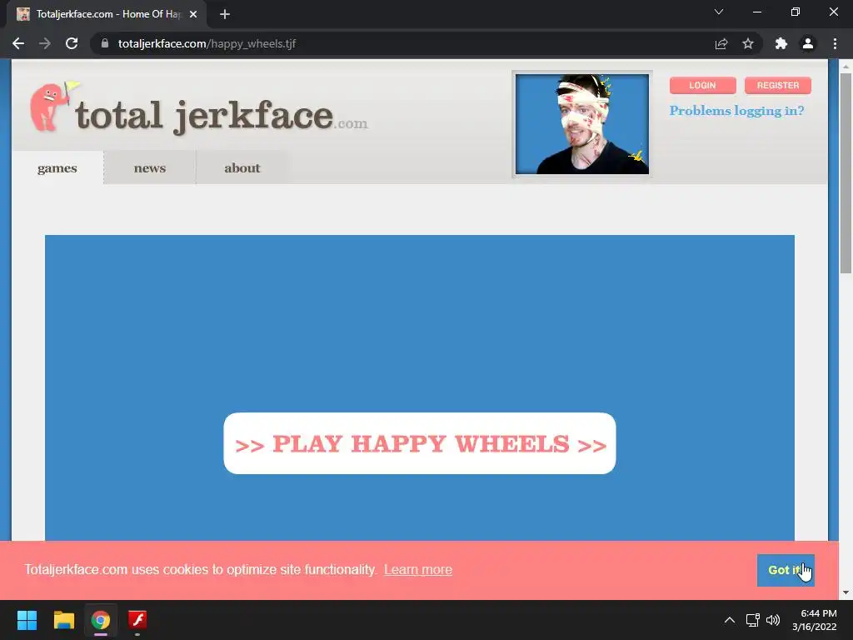Open the Windows Start menu

pos(27,620)
